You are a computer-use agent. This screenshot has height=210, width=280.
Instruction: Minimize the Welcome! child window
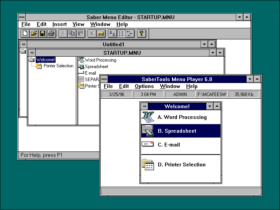[x=210, y=106]
